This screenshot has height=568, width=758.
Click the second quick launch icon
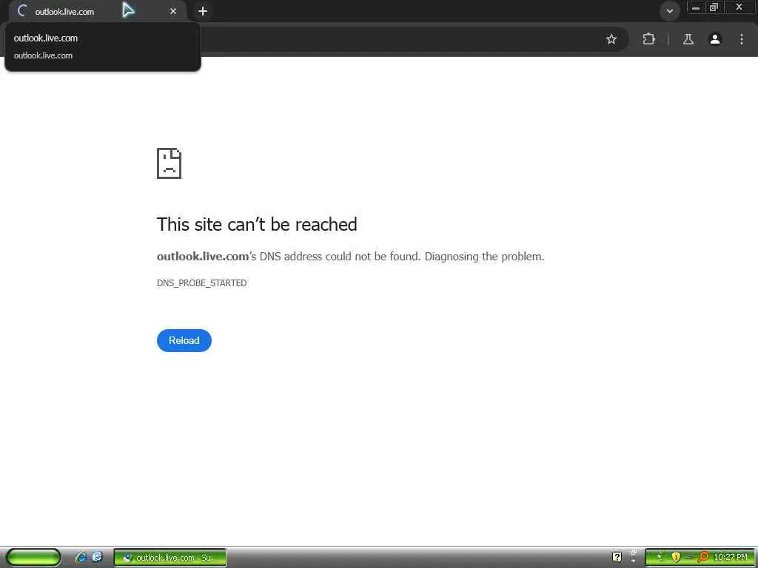pyautogui.click(x=97, y=558)
